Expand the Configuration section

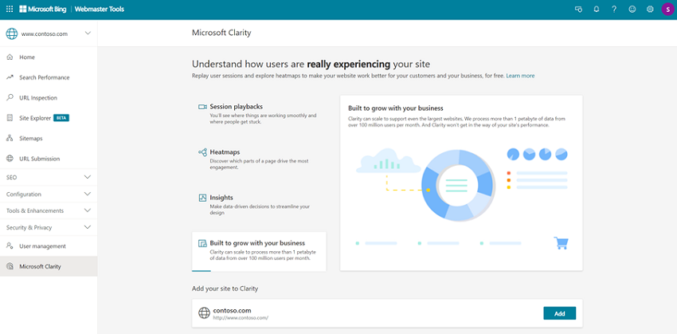(x=49, y=194)
